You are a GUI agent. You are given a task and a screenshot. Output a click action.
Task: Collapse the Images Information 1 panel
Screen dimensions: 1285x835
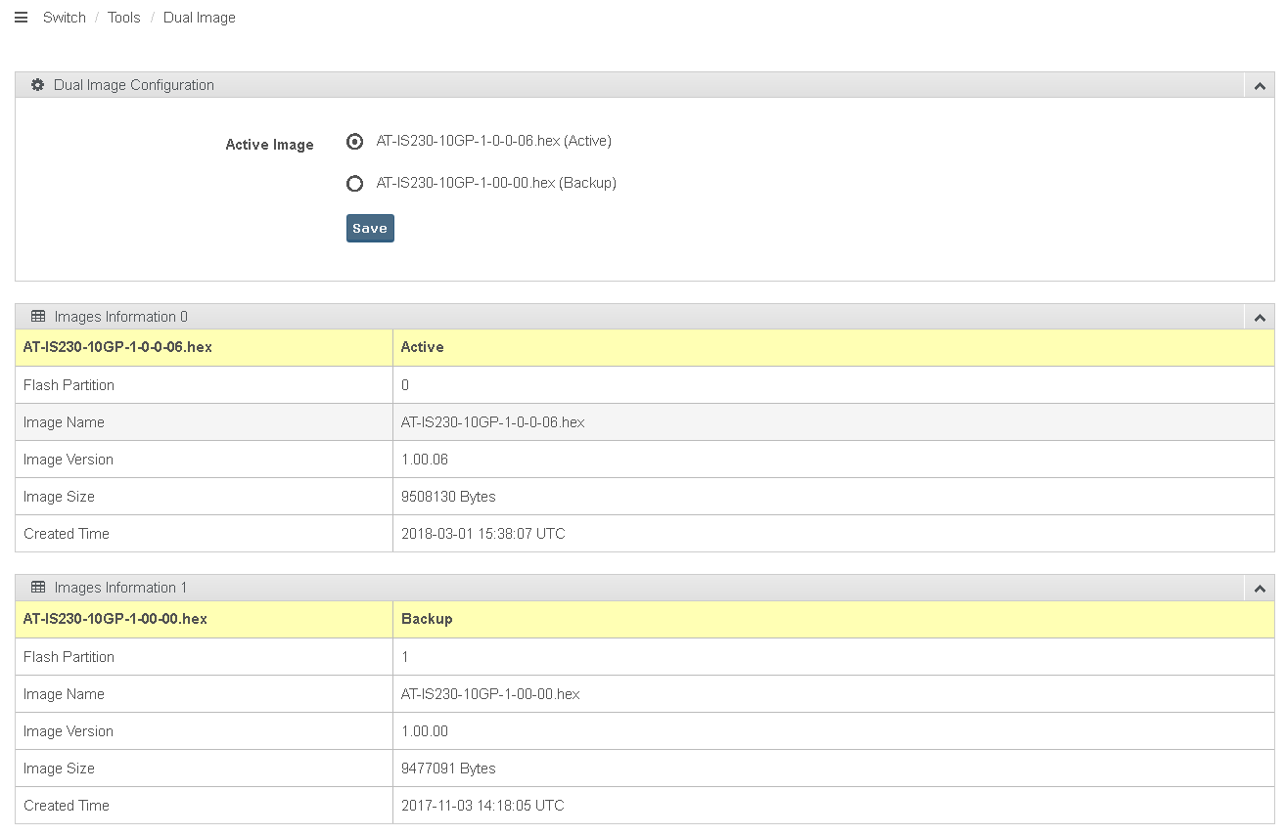[1260, 589]
